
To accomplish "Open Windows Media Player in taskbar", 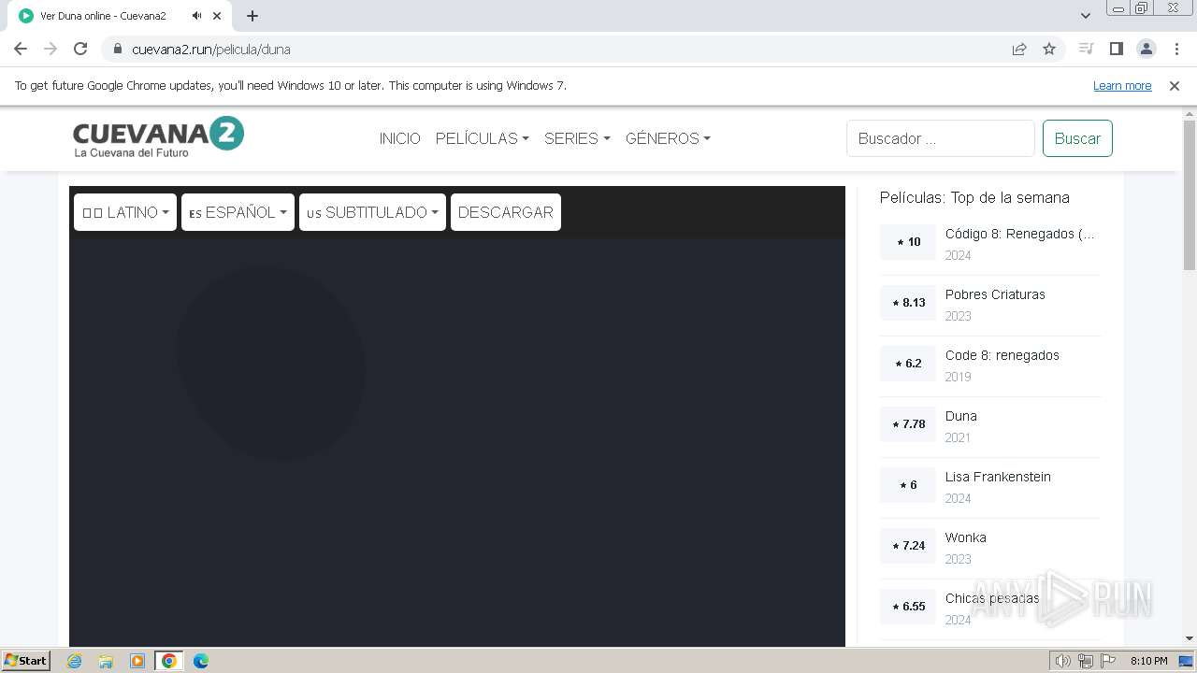I will (137, 661).
